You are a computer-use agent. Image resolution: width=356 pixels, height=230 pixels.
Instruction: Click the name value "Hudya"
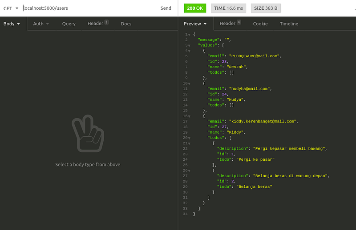pyautogui.click(x=235, y=100)
